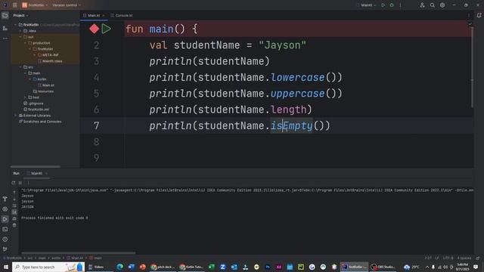Open IDE settings gear
The image size is (484, 272).
point(442,5)
